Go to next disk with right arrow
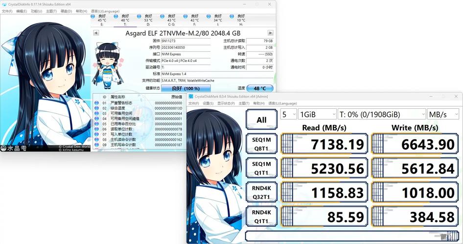463x244 pixels. (x=271, y=33)
